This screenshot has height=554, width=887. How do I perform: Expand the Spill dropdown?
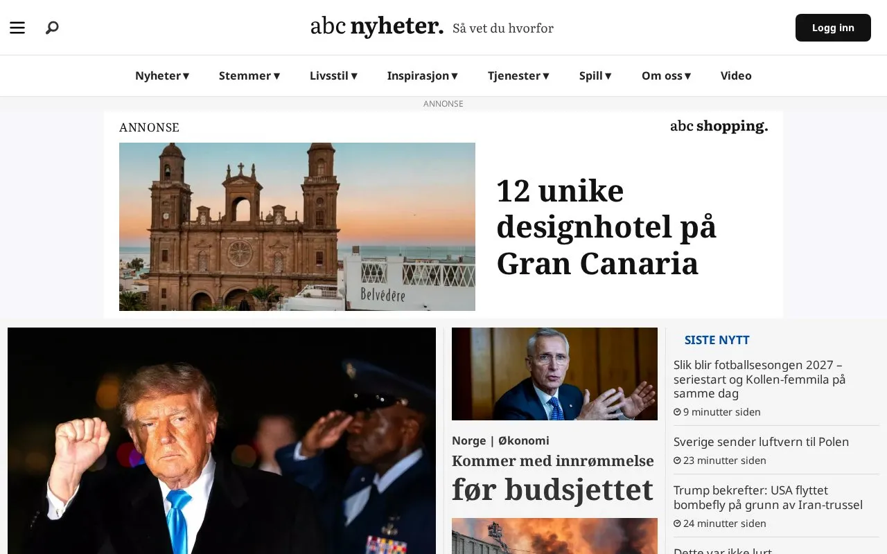point(595,75)
